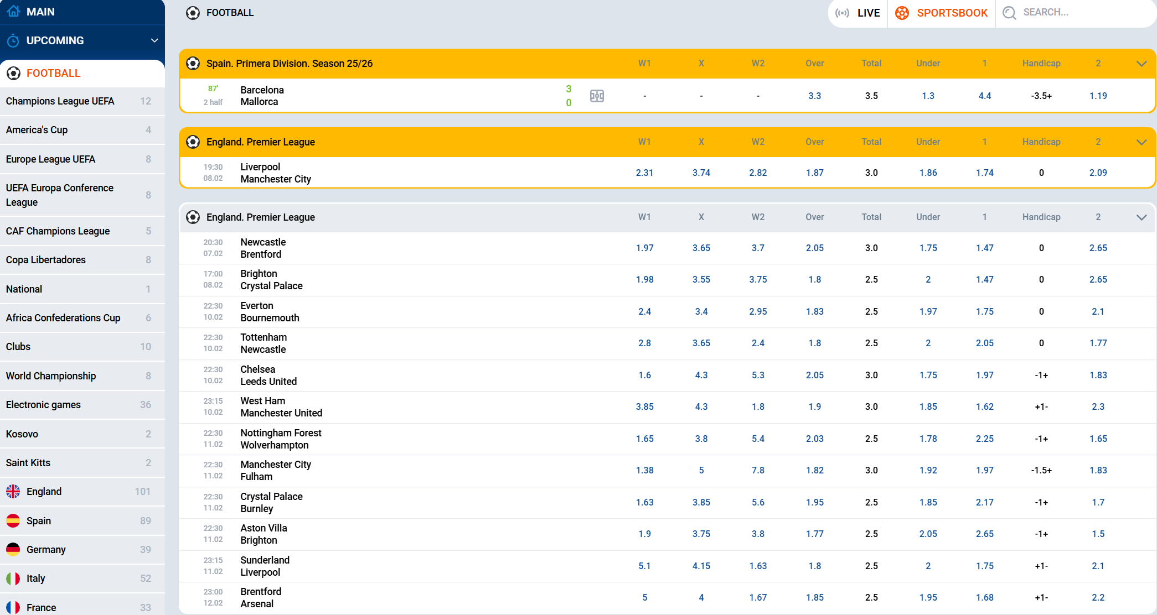Click the Italy flag icon
Screen dimensions: 1157x615
click(13, 578)
